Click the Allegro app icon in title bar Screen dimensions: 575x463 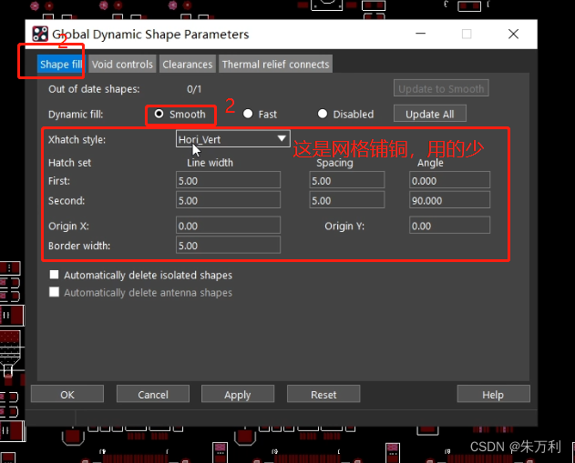[40, 34]
